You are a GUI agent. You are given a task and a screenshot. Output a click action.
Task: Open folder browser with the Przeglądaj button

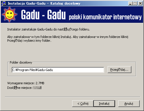[119, 70]
